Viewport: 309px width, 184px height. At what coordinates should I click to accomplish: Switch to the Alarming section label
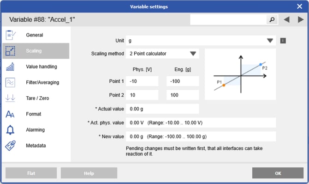click(x=35, y=130)
